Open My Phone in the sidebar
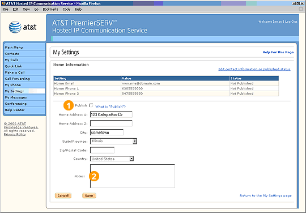Image resolution: width=306 pixels, height=213 pixels. coord(24,85)
